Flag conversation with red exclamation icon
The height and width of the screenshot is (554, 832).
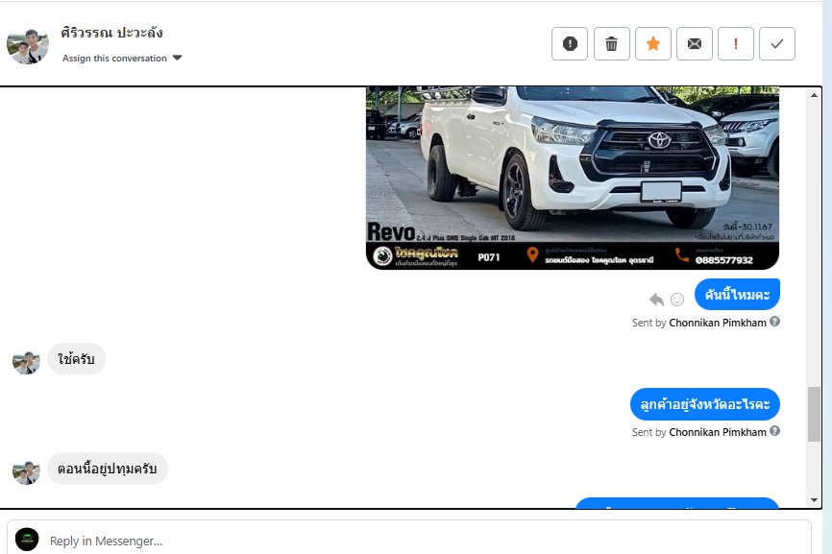coord(735,43)
